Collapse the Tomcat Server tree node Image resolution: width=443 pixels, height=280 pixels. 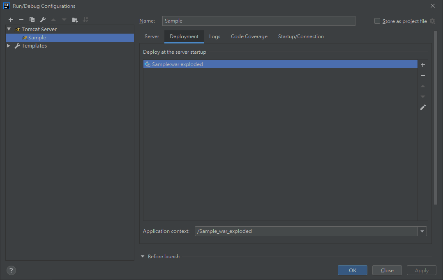9,29
